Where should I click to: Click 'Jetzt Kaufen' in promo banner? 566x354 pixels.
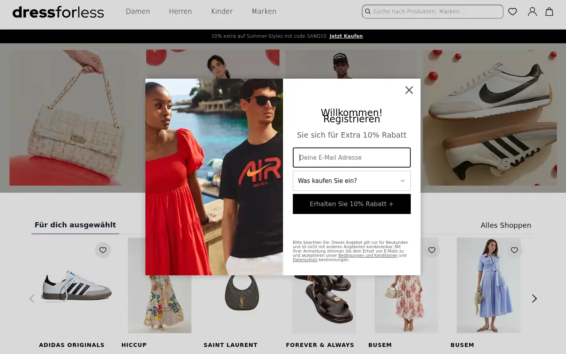pyautogui.click(x=346, y=36)
